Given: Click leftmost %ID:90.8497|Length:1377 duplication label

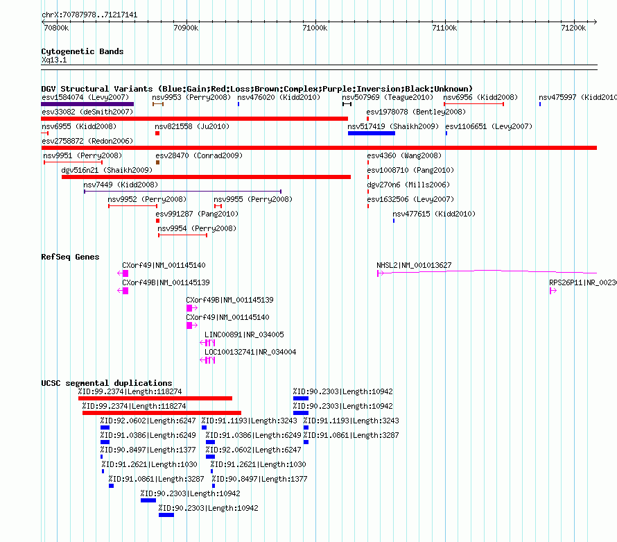Looking at the screenshot, I should click(x=148, y=450).
